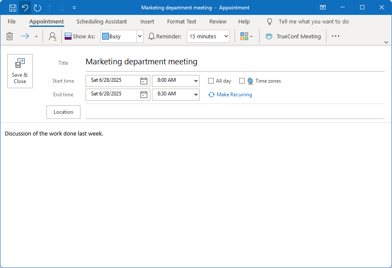Edit the Title field text
This screenshot has width=392, height=268.
pos(235,61)
